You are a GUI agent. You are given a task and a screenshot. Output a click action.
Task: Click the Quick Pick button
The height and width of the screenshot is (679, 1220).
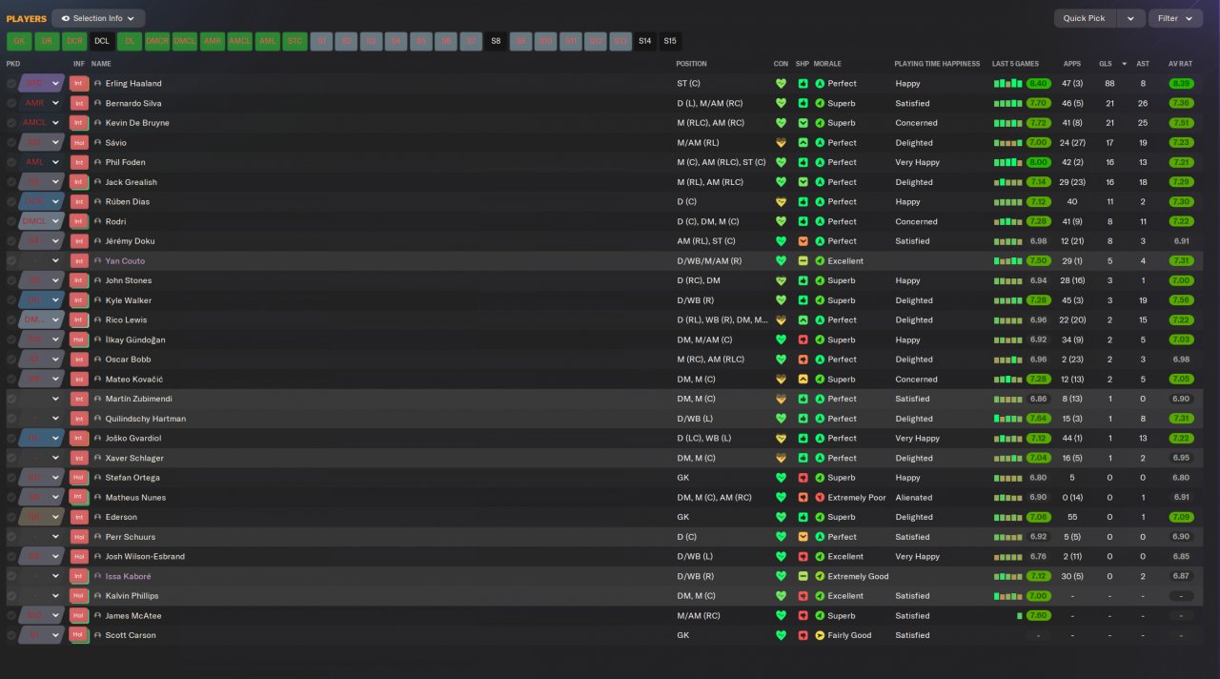click(1085, 18)
